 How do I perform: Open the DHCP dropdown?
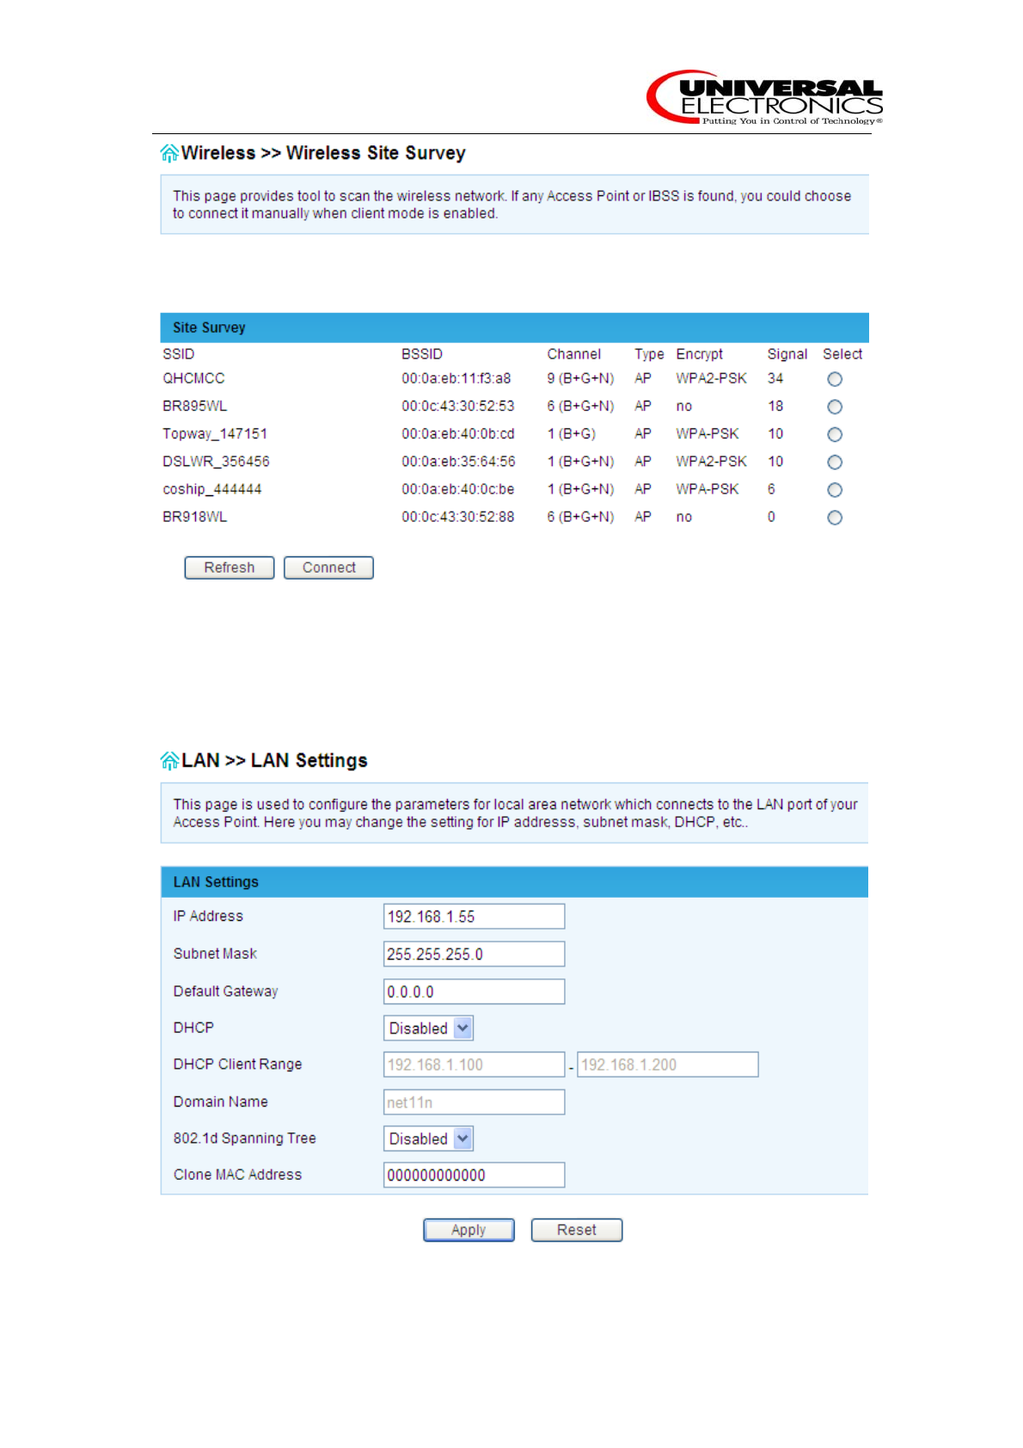pos(428,1028)
